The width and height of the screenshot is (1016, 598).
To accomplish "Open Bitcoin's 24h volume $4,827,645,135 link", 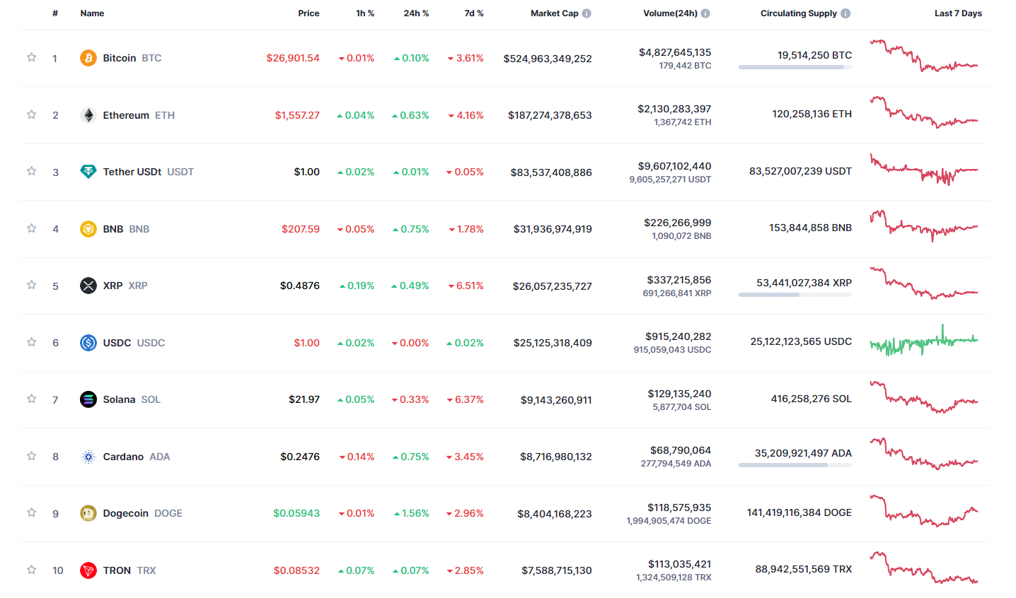I will point(675,52).
